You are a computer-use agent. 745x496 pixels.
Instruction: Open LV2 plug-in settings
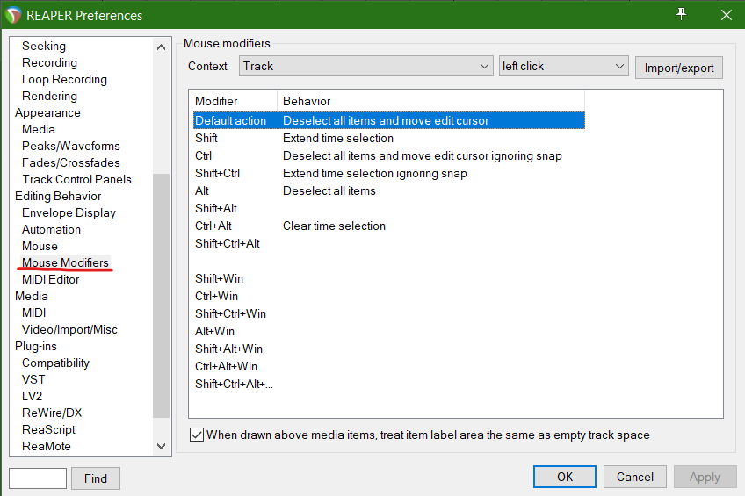point(32,396)
